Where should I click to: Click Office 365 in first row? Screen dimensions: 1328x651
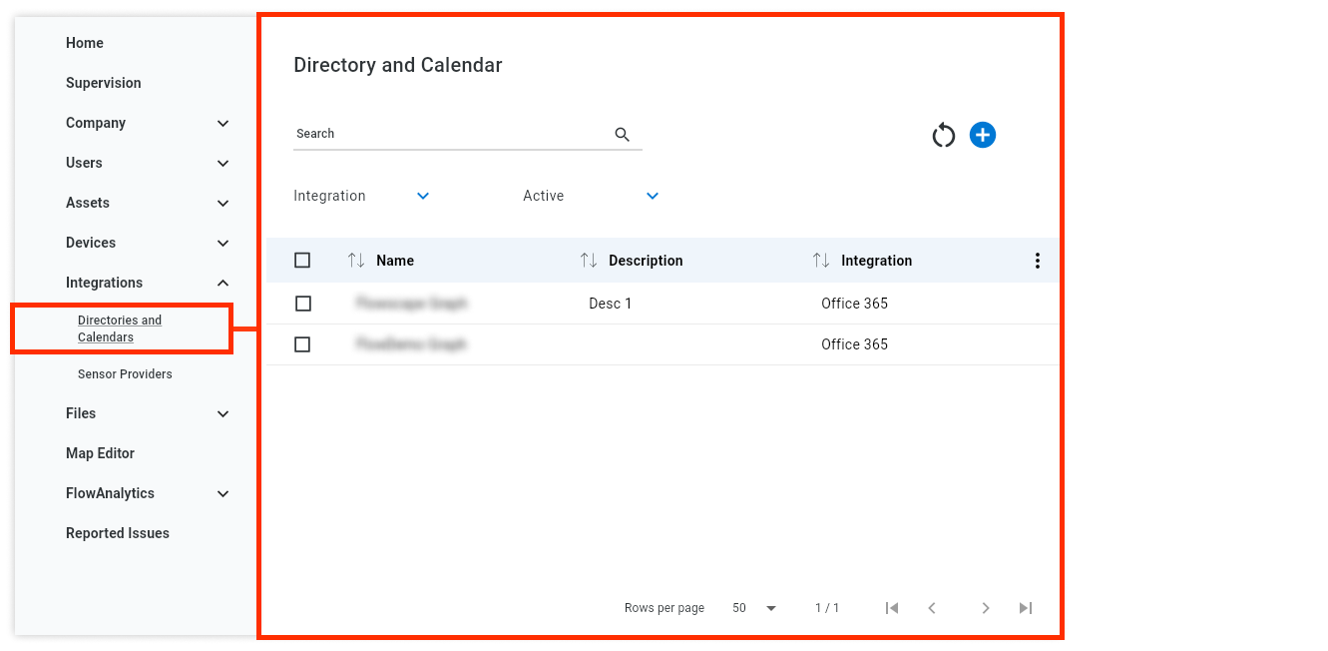pos(854,304)
